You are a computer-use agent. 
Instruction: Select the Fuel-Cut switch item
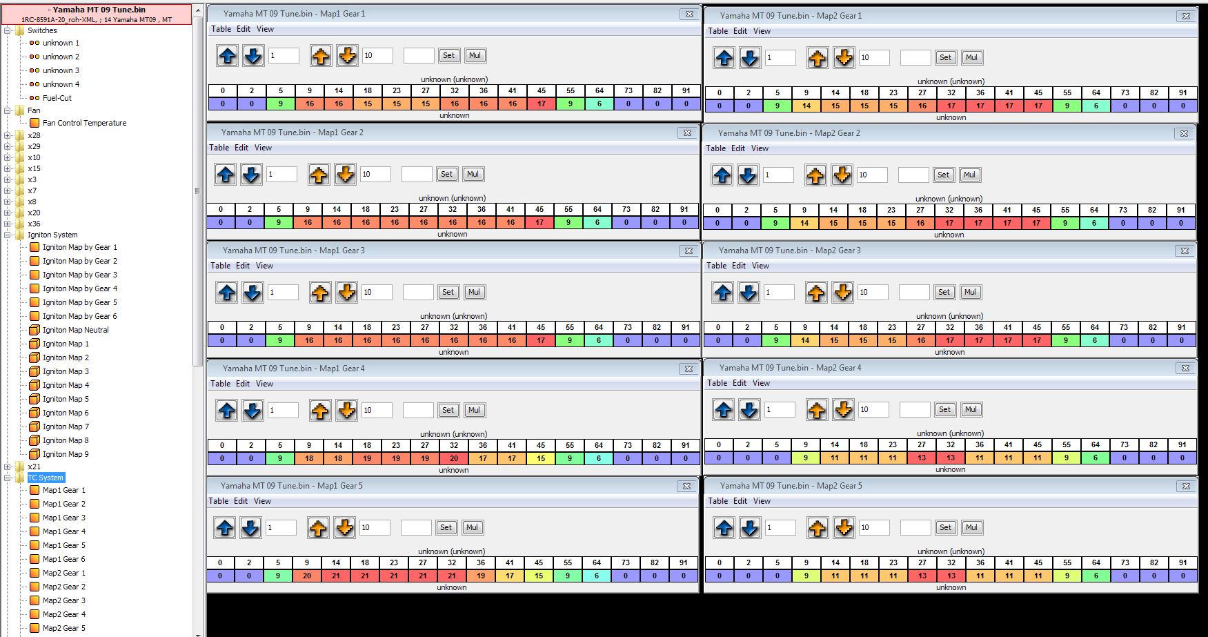[57, 98]
